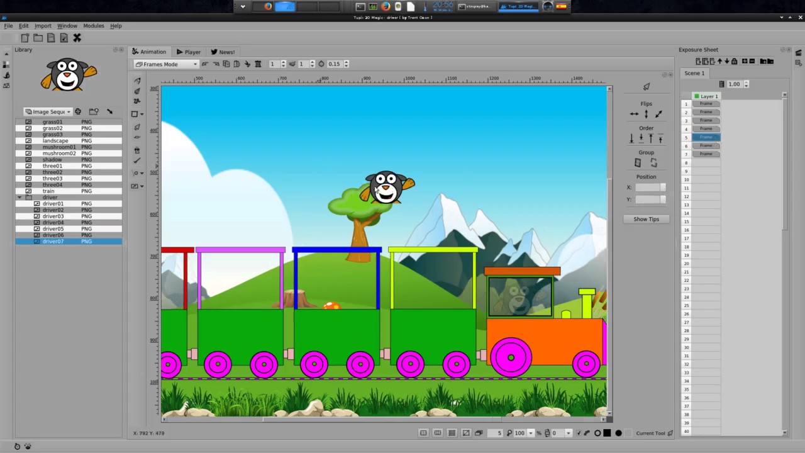Move frame up in Exposure Sheet
The height and width of the screenshot is (453, 805).
pyautogui.click(x=719, y=61)
